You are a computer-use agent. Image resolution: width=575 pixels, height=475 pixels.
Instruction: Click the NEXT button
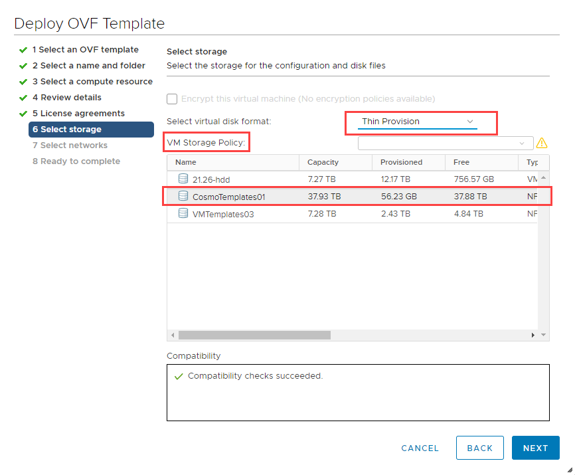click(536, 448)
